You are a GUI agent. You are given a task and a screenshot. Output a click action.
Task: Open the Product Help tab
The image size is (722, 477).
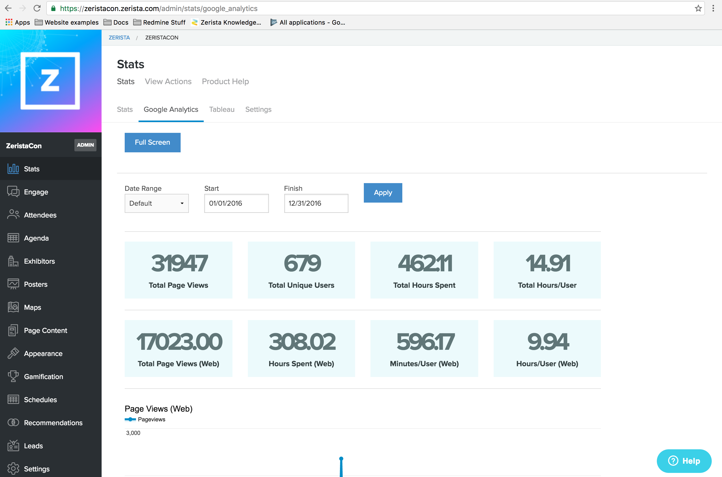[x=225, y=82]
